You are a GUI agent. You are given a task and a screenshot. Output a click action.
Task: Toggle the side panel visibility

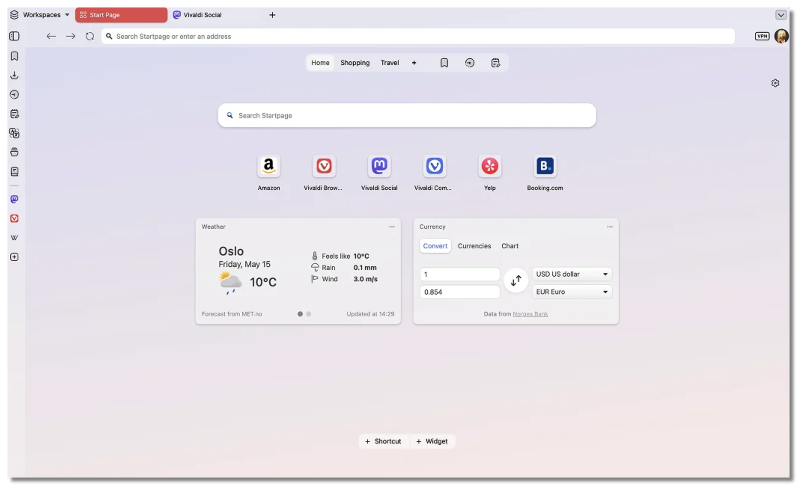point(14,36)
